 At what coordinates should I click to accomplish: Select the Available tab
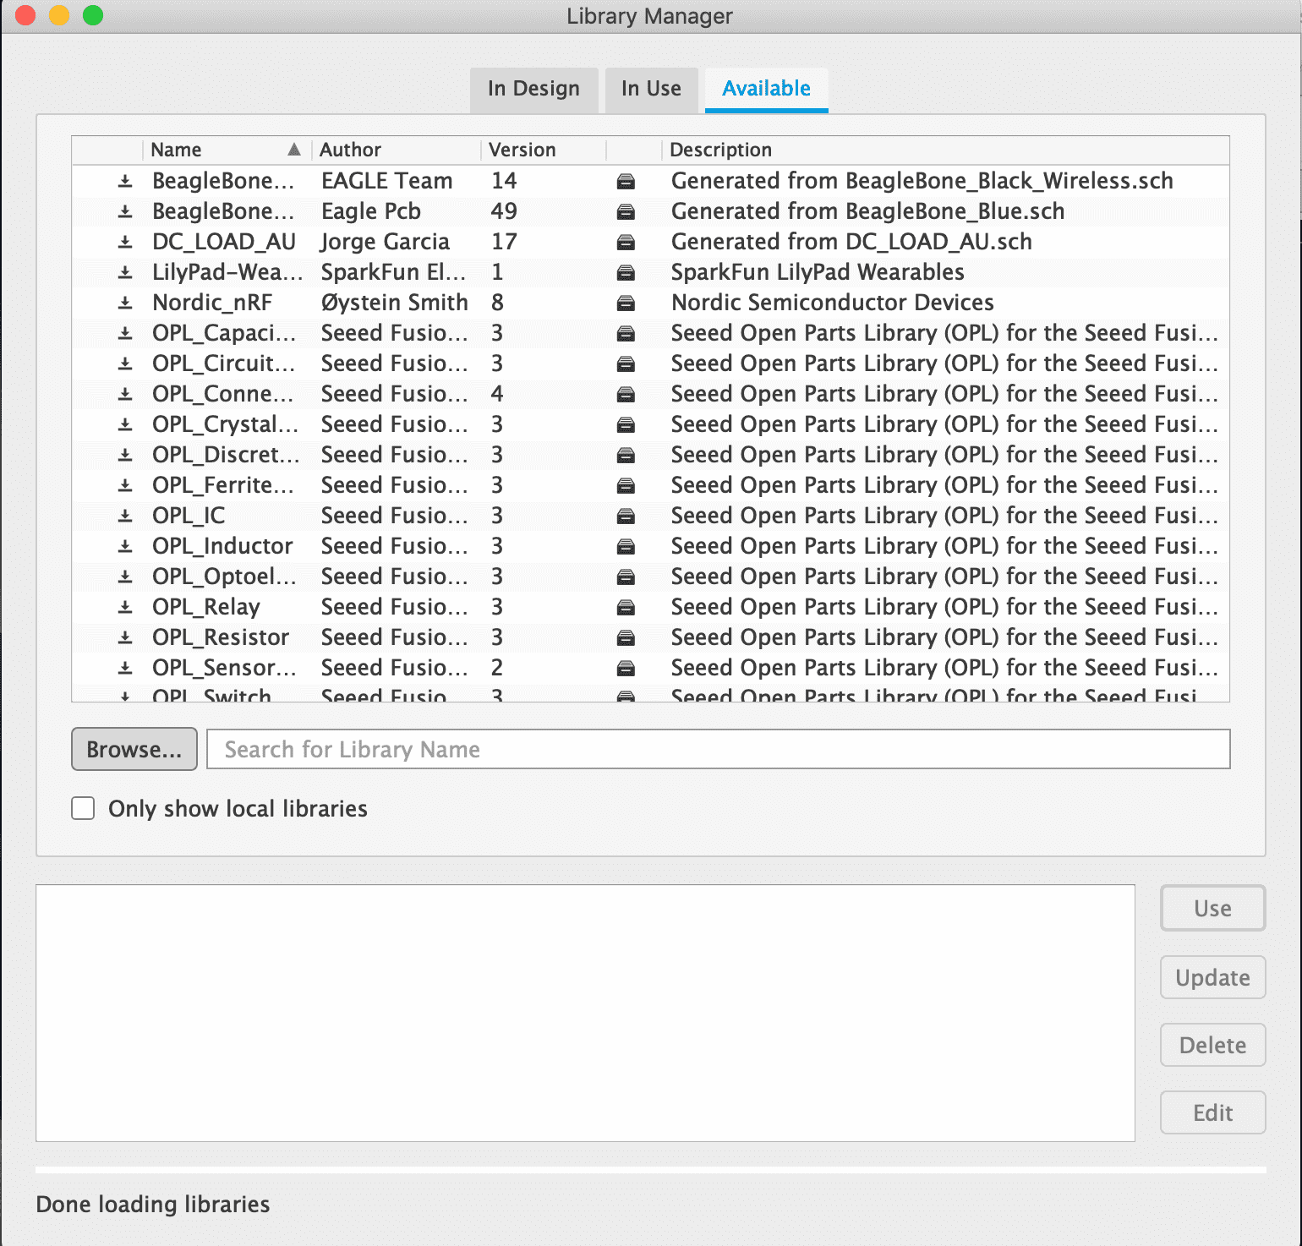[x=766, y=89]
